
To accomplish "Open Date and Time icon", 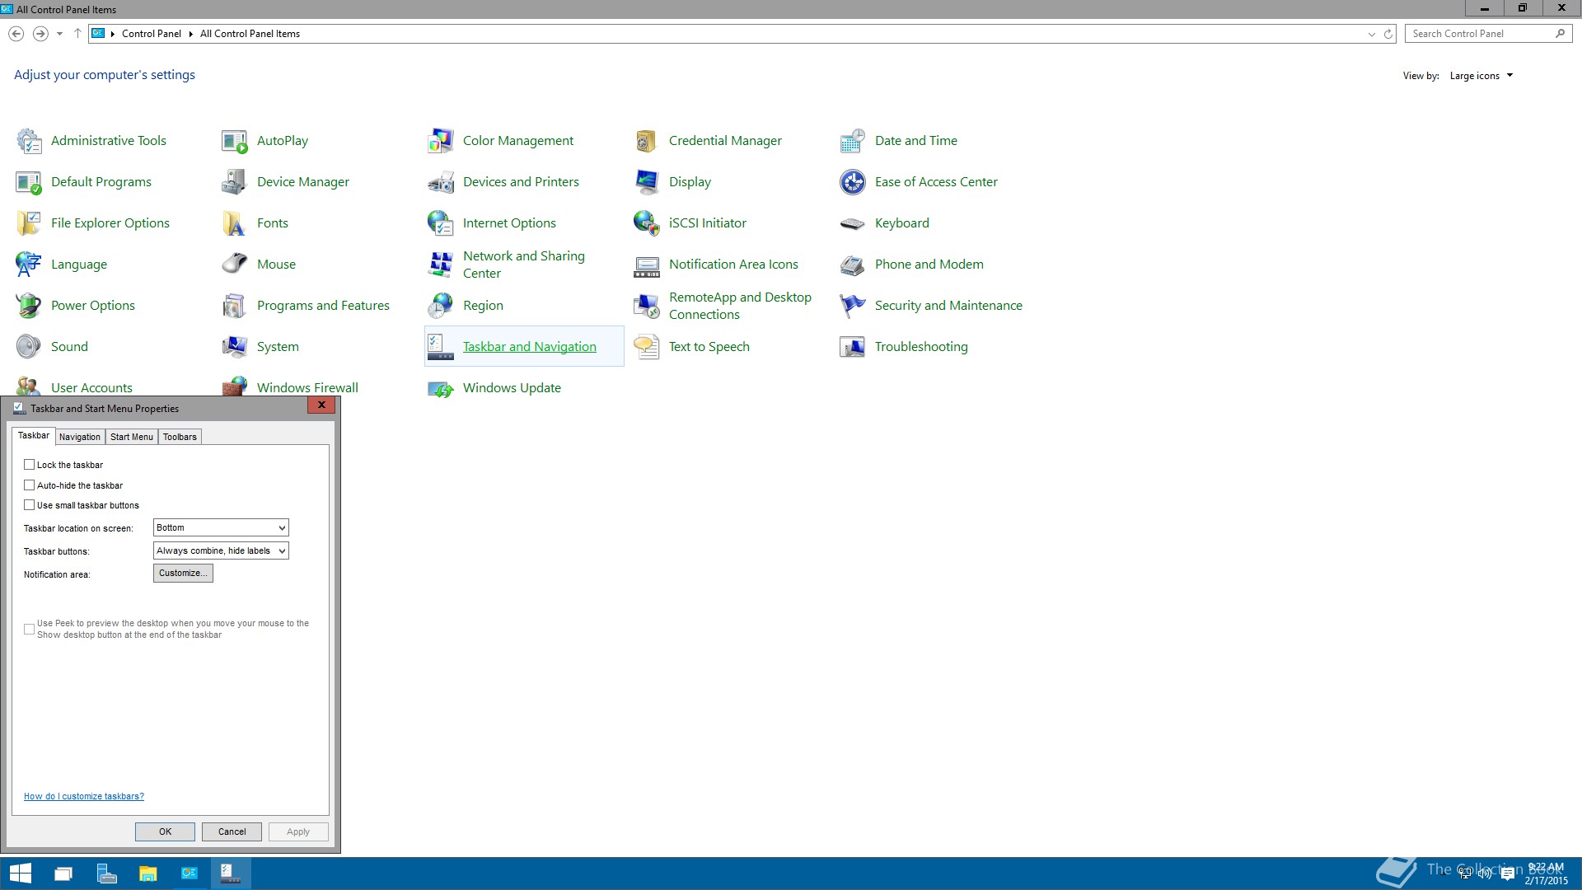I will [853, 141].
